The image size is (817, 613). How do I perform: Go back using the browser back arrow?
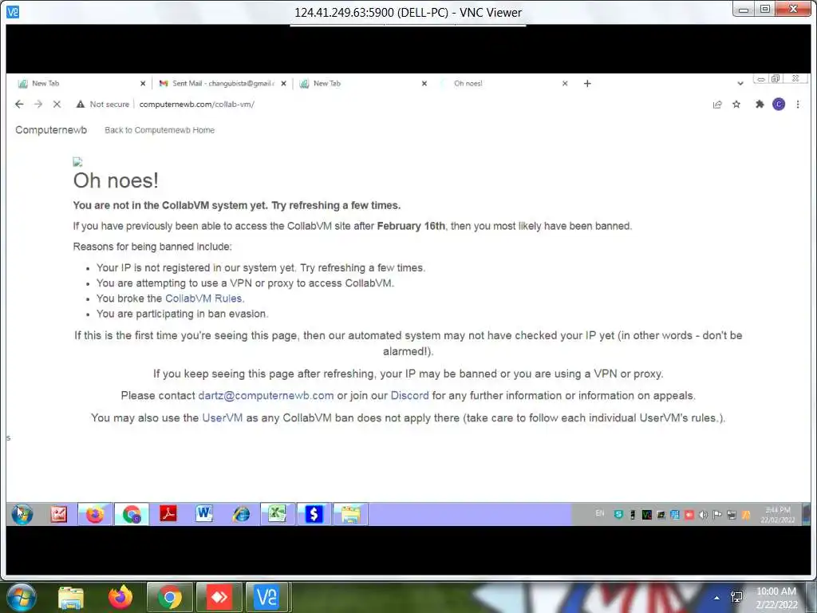pyautogui.click(x=19, y=105)
